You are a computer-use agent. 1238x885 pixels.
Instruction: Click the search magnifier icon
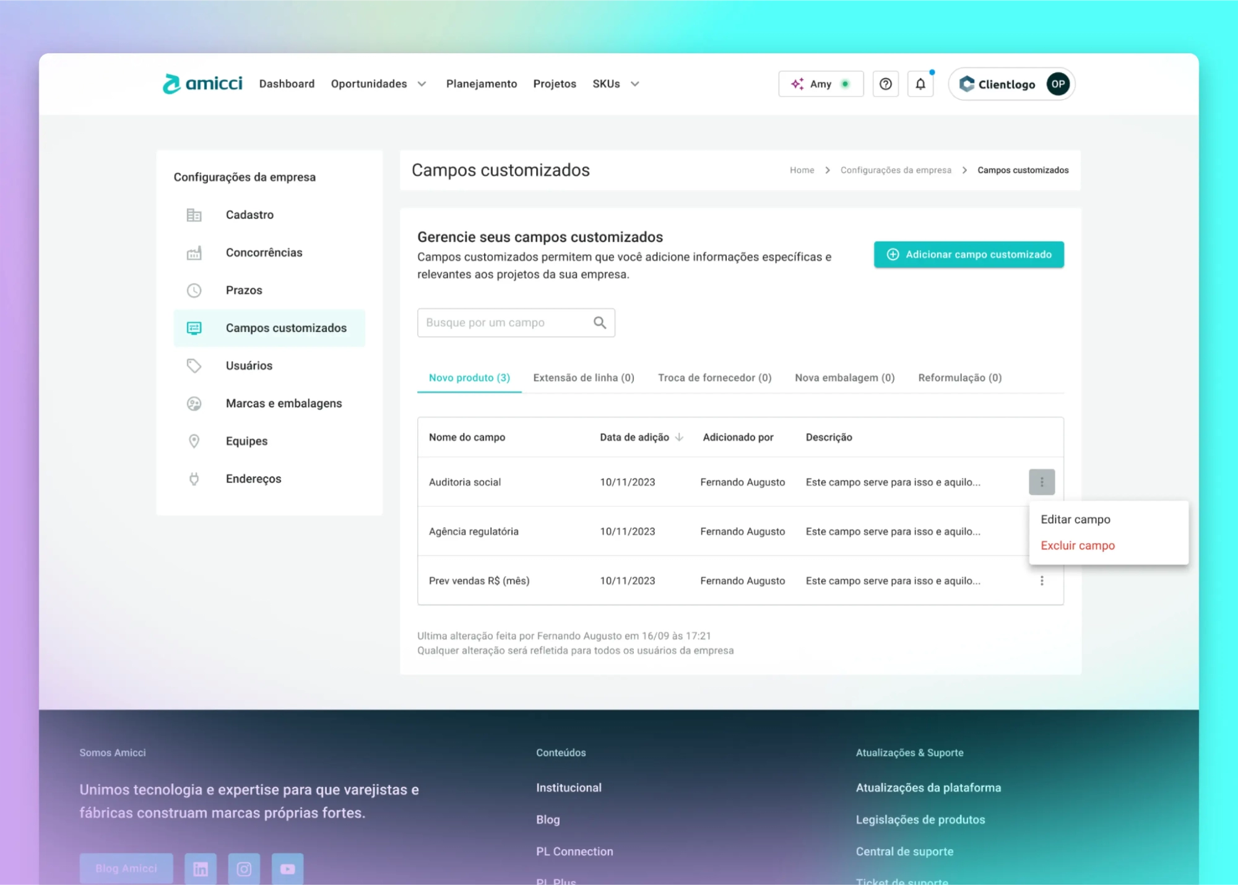click(x=599, y=323)
